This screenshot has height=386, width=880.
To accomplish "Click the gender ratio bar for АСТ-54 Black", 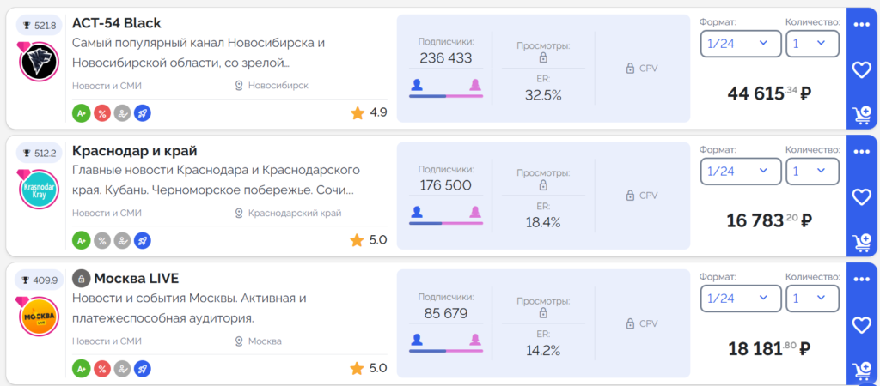I will [x=446, y=96].
